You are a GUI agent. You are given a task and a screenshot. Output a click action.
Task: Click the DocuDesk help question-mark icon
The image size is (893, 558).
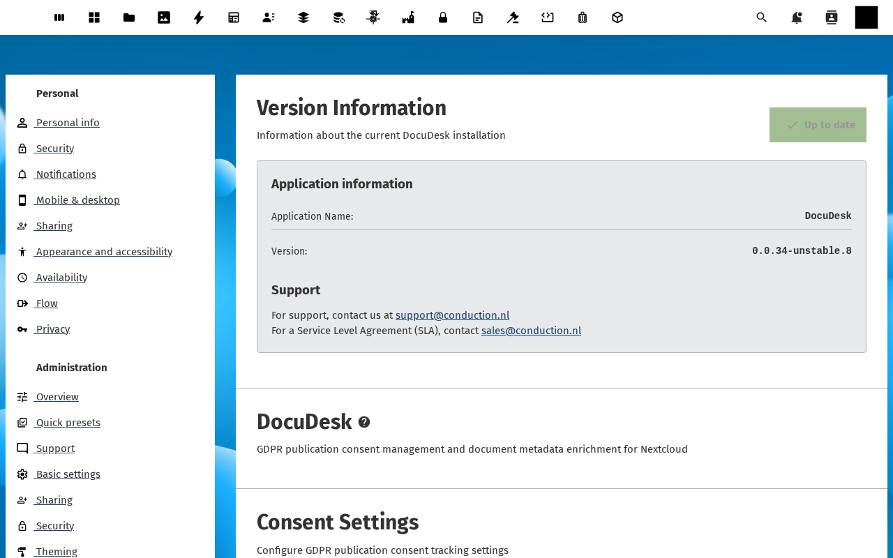pos(364,422)
